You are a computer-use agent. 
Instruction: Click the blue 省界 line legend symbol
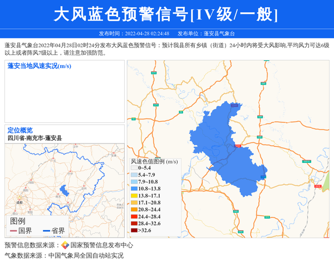click(46, 231)
